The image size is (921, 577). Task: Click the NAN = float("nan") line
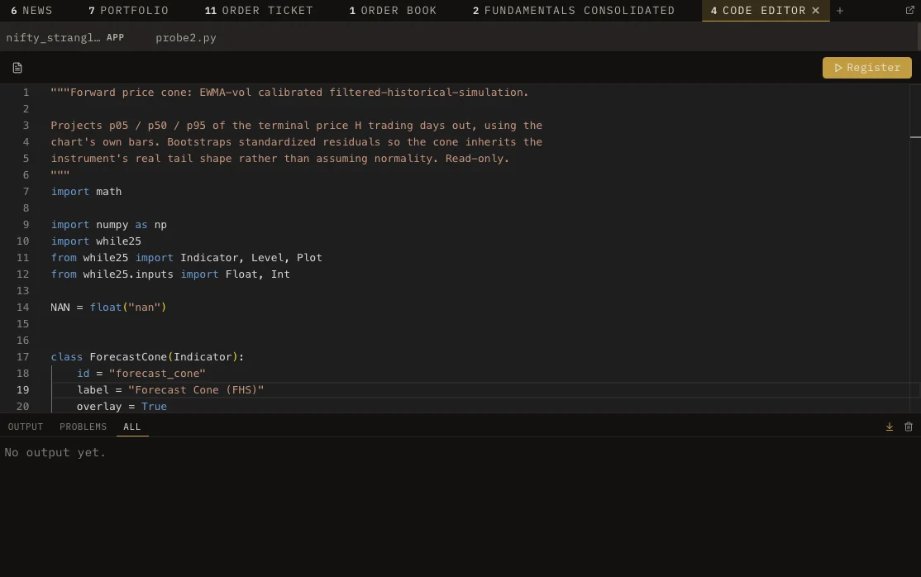[x=108, y=308]
